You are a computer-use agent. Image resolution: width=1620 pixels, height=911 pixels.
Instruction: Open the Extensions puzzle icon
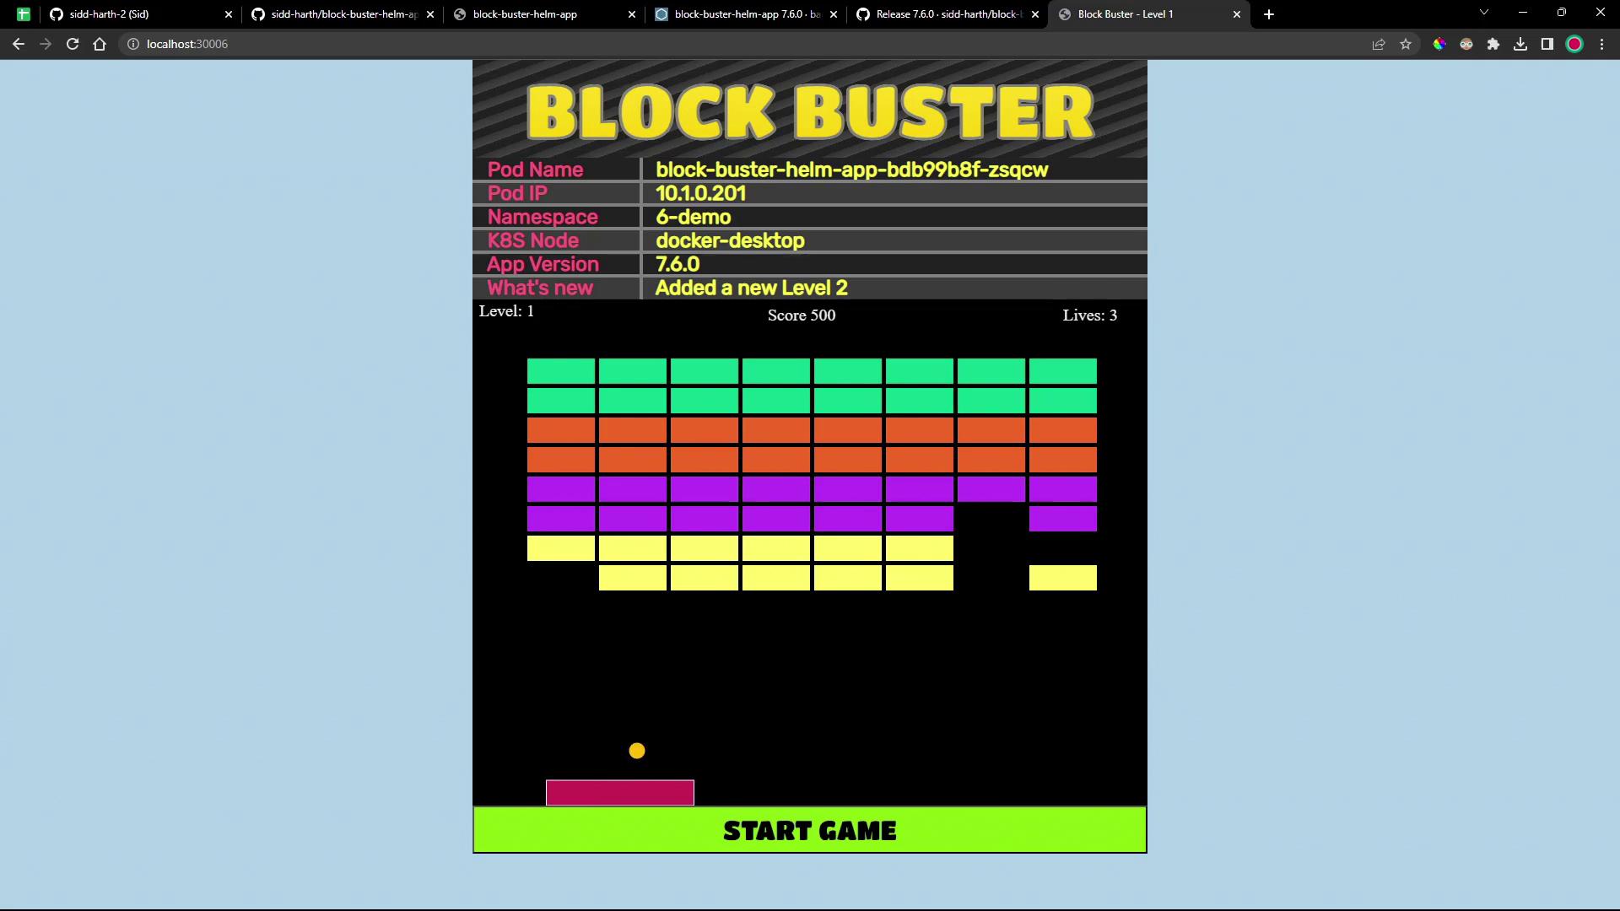coord(1493,44)
